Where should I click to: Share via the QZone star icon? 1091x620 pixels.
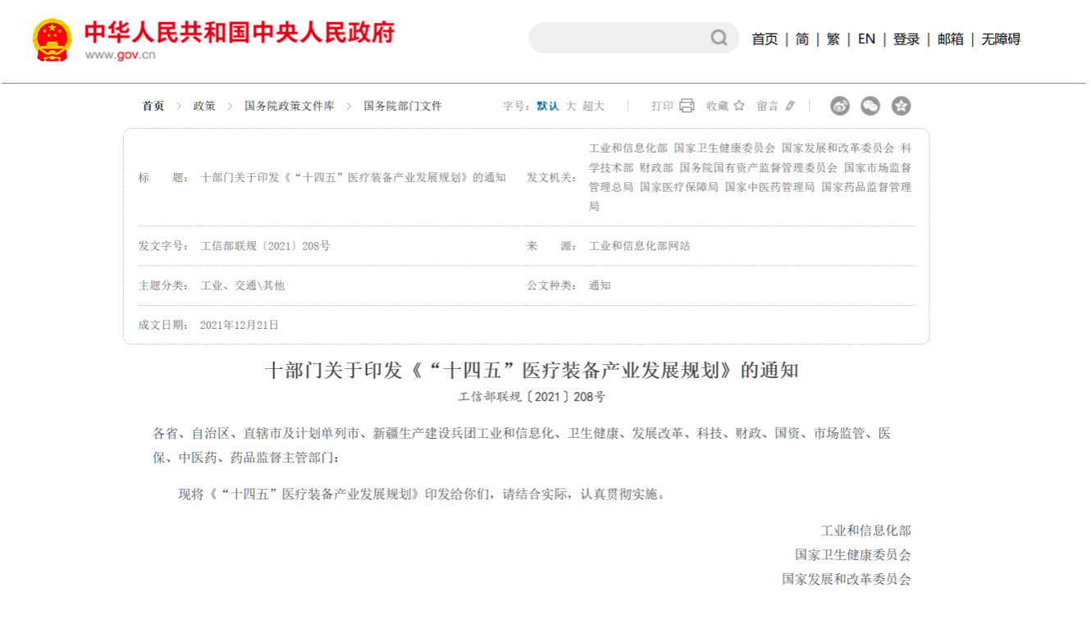[901, 106]
